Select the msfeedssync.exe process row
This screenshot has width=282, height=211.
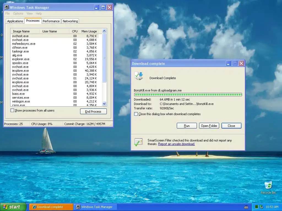point(55,44)
